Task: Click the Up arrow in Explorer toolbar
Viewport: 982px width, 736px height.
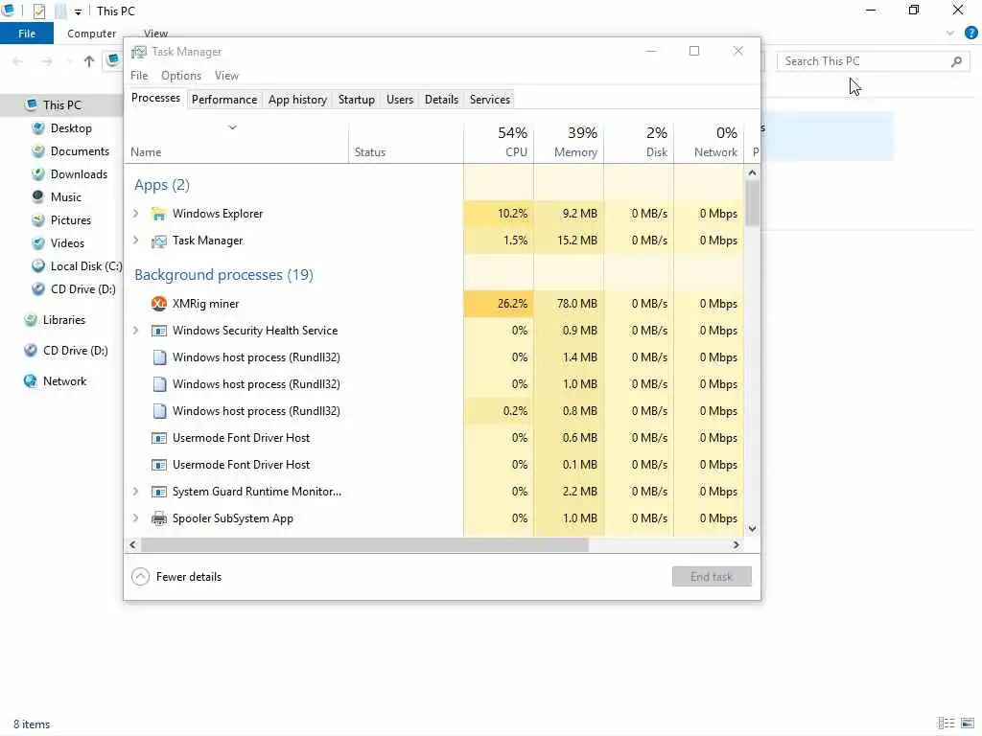Action: (89, 61)
